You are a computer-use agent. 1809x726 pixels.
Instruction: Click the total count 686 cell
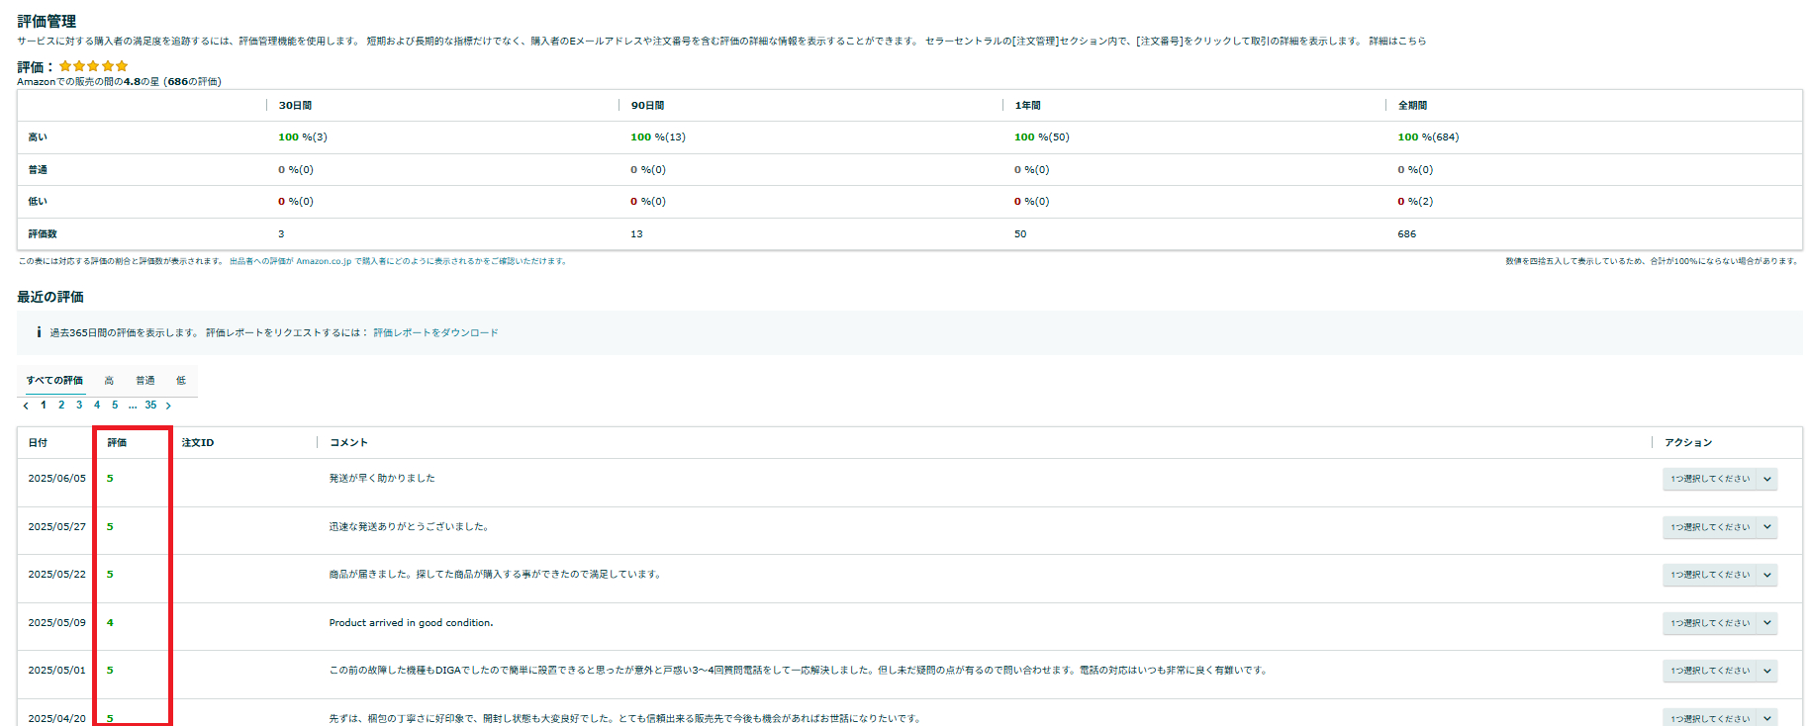click(x=1406, y=234)
